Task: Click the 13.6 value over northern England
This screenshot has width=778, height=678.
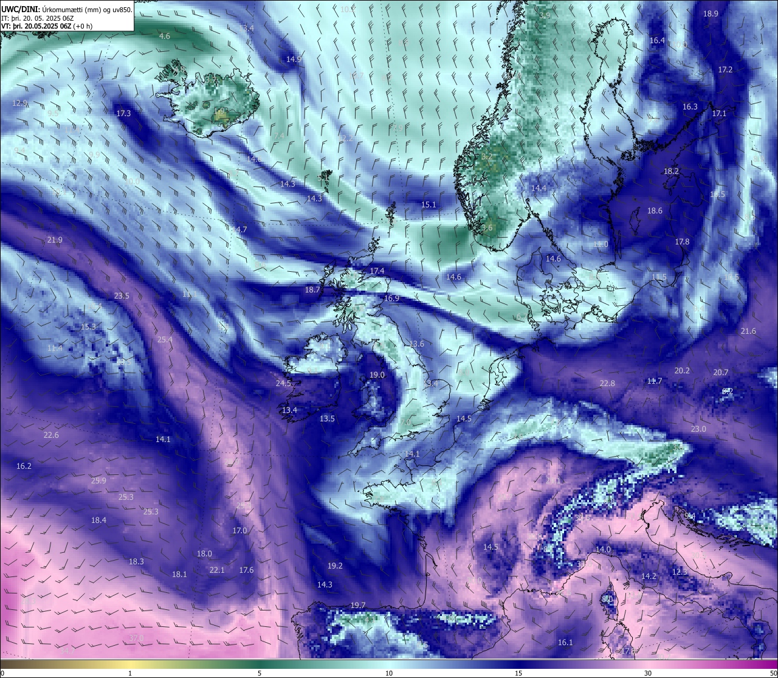Action: click(x=417, y=344)
